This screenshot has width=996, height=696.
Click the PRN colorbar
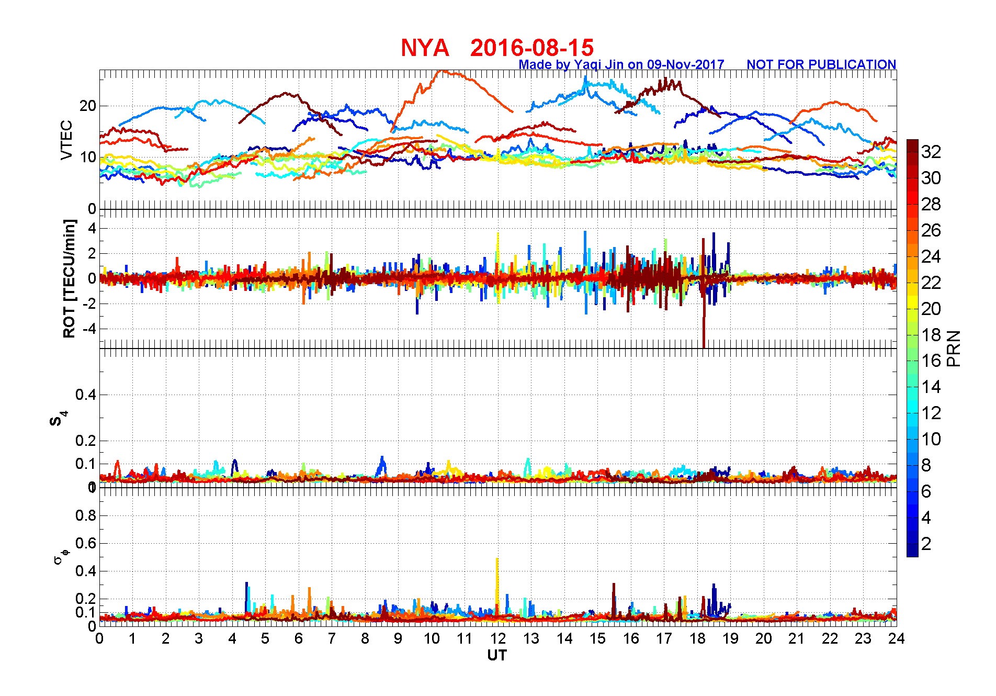point(912,348)
